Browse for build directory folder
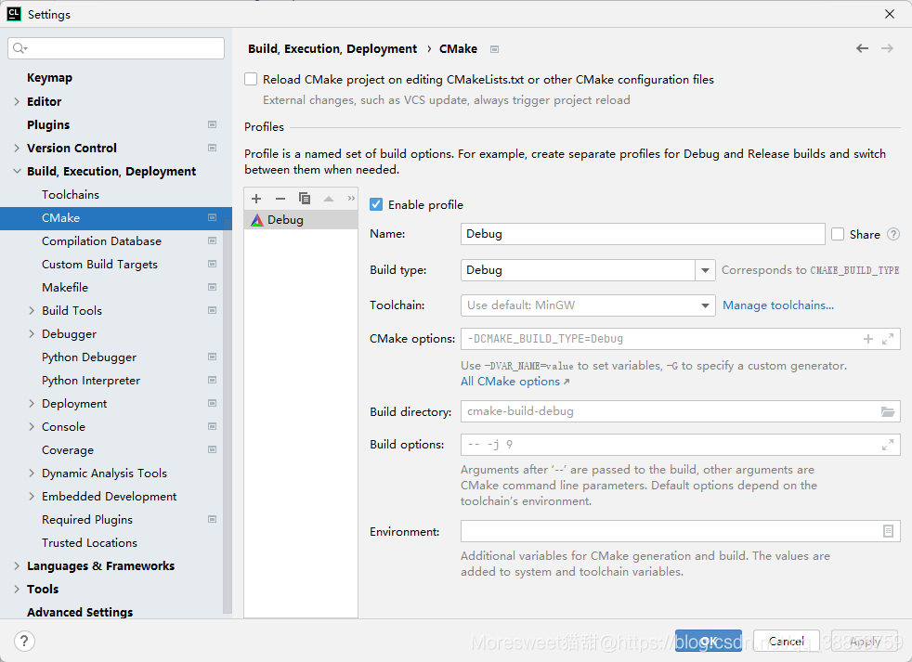The height and width of the screenshot is (662, 912). click(x=888, y=412)
